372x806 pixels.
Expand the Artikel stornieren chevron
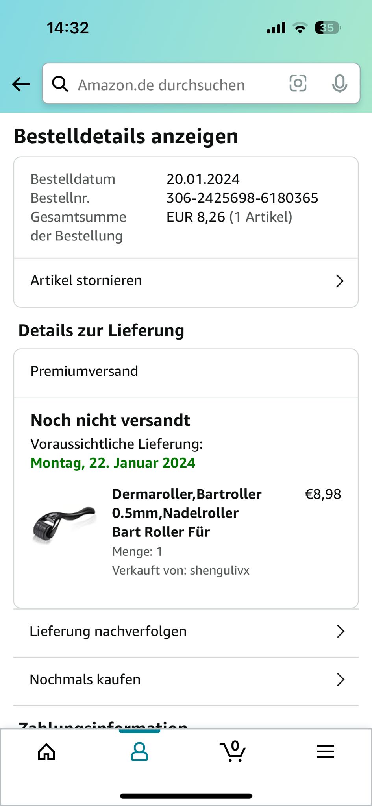point(340,281)
